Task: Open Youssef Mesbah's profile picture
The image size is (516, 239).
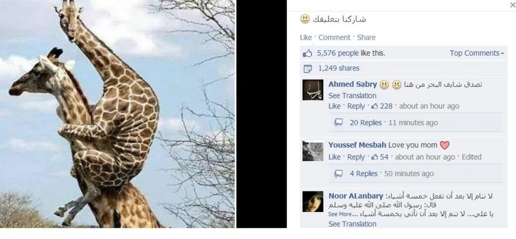Action: (x=313, y=151)
